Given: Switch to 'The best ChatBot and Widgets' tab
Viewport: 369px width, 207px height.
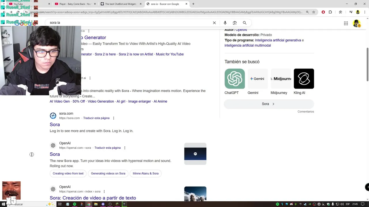Looking at the screenshot, I should pos(121,4).
